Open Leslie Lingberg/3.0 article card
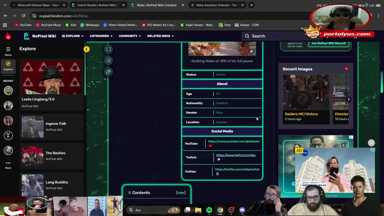Image resolution: width=384 pixels, height=216 pixels. pos(52,85)
